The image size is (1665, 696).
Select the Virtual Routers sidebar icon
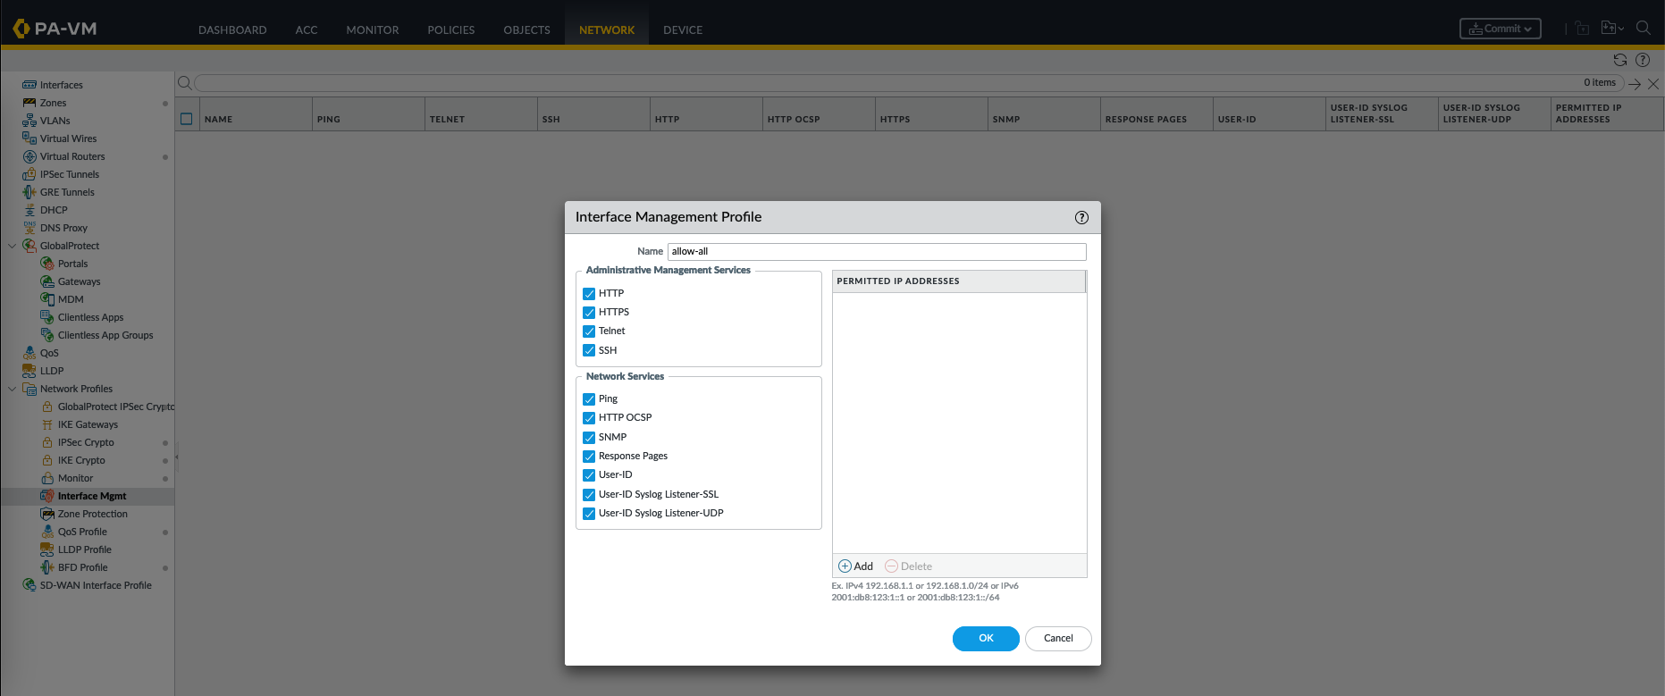click(29, 156)
